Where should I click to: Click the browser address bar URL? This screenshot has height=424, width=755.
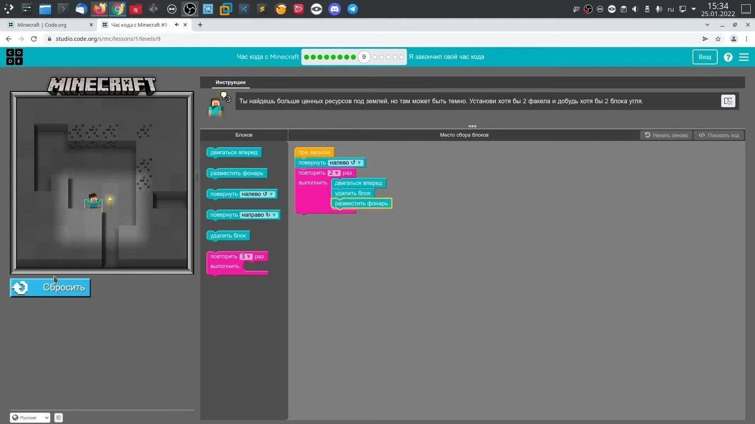pos(108,39)
